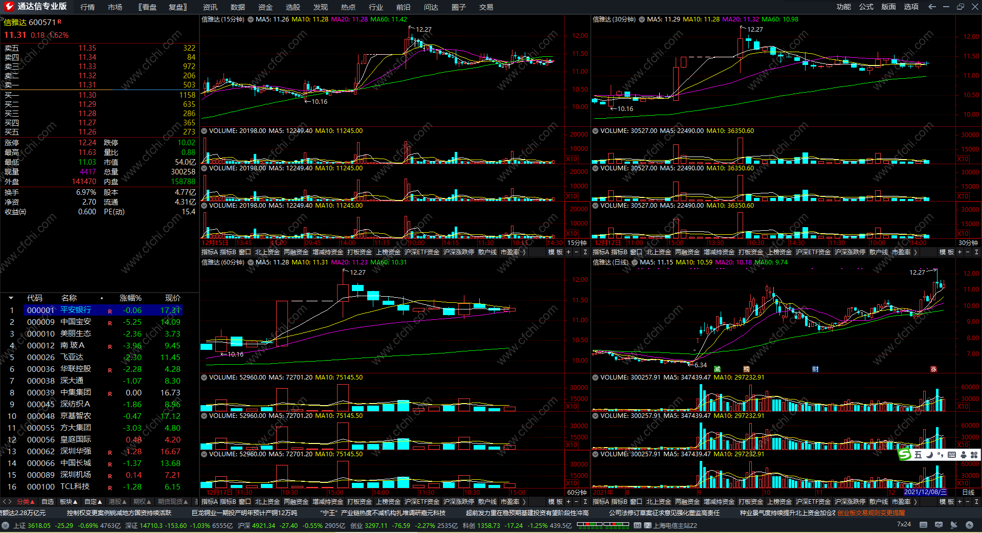Open the 资讯 menu
Screen dimensions: 982x533
[x=210, y=7]
